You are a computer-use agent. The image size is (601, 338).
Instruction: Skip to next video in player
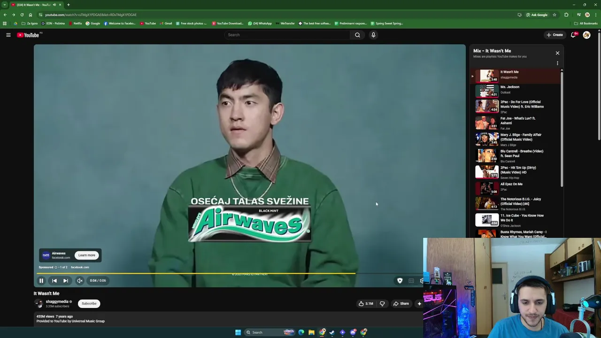(x=66, y=281)
